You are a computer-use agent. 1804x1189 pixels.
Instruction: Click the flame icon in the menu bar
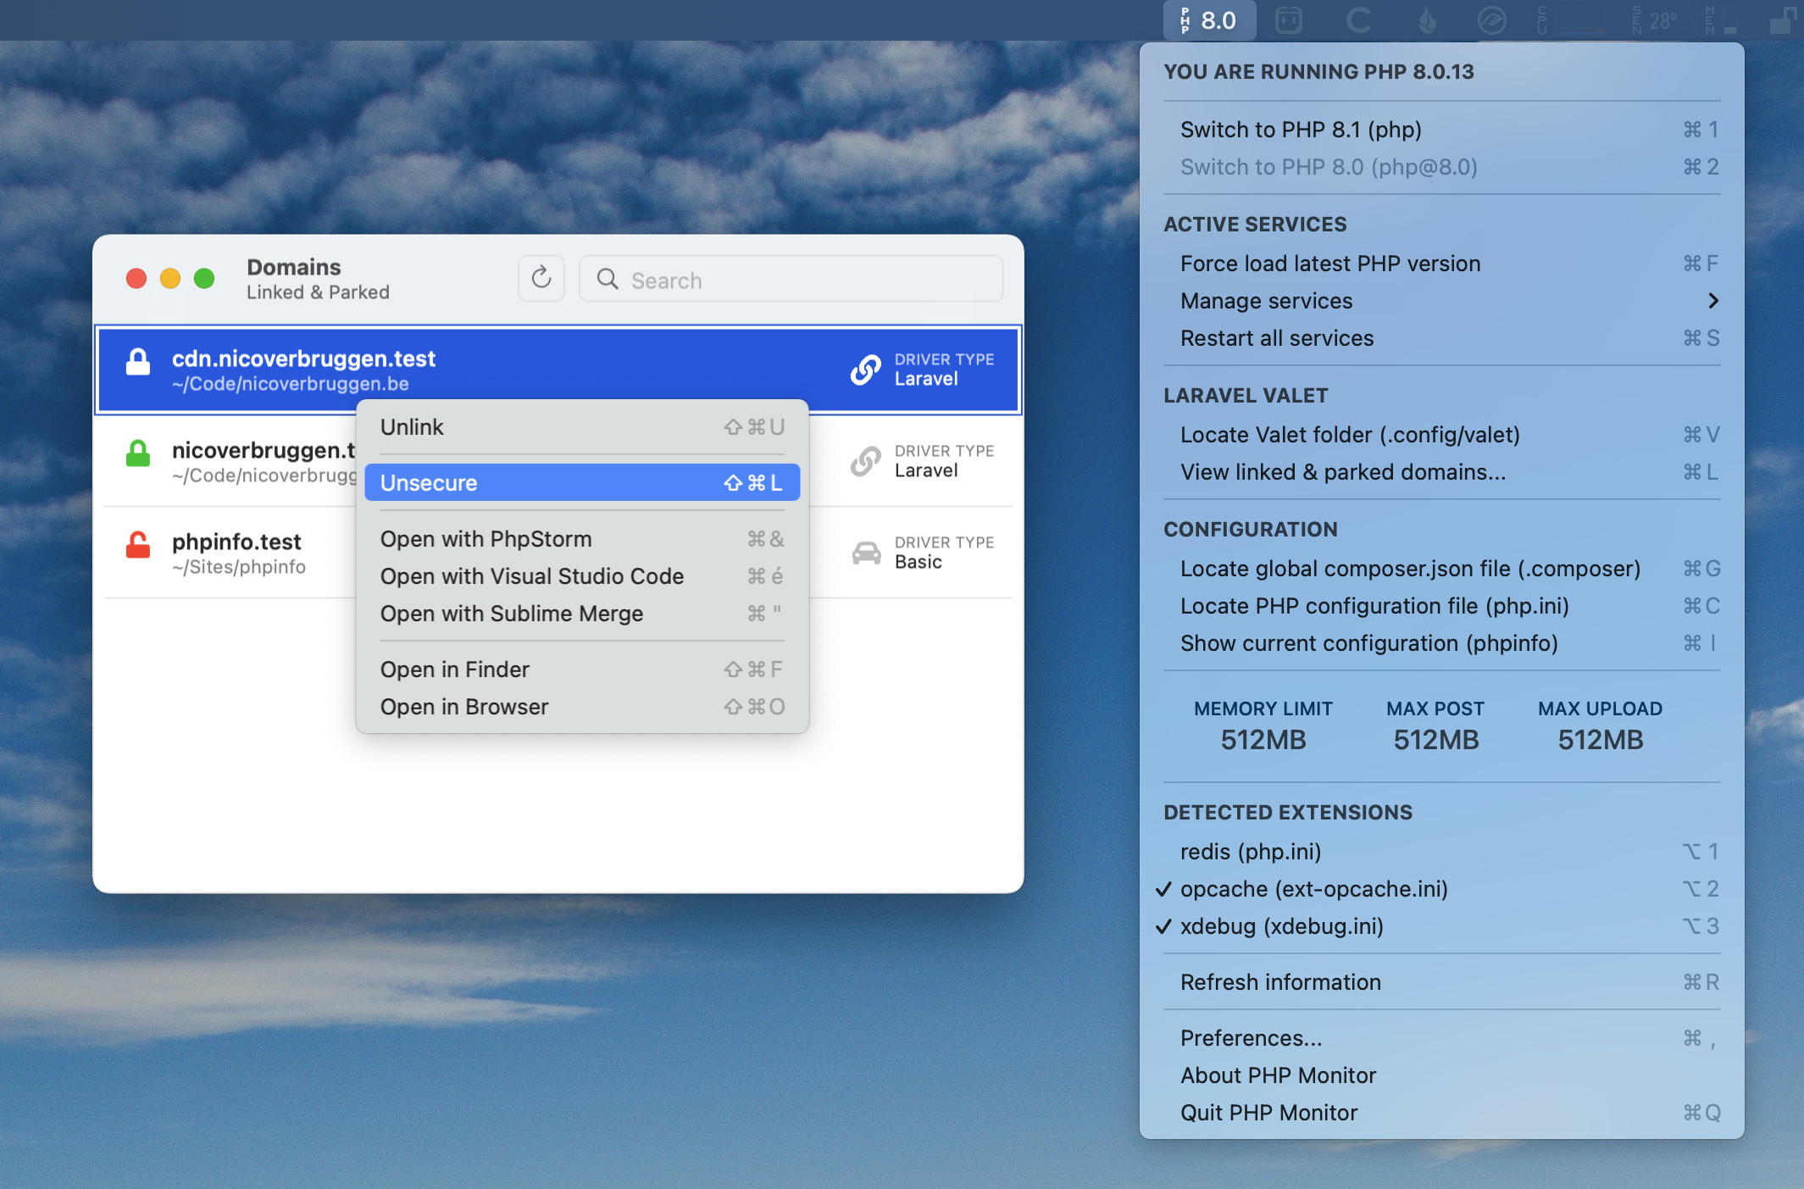point(1428,20)
